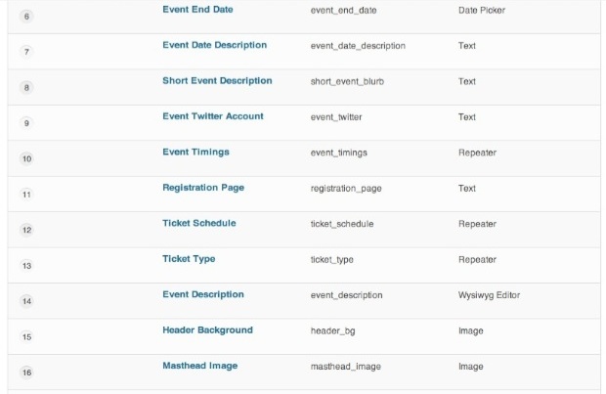Click Image type in Masthead Image row
This screenshot has width=606, height=394.
click(x=471, y=367)
